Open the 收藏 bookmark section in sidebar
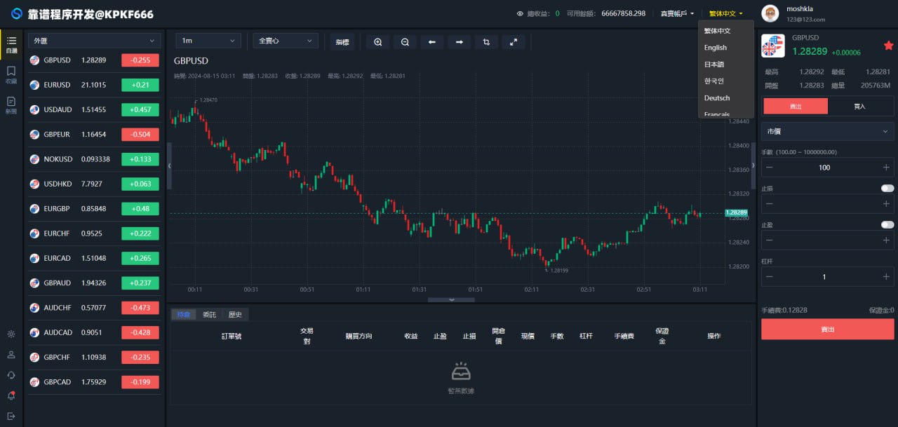The width and height of the screenshot is (898, 427). pyautogui.click(x=11, y=74)
